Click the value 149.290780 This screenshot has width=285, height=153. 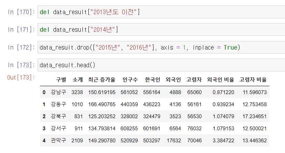tap(102, 141)
